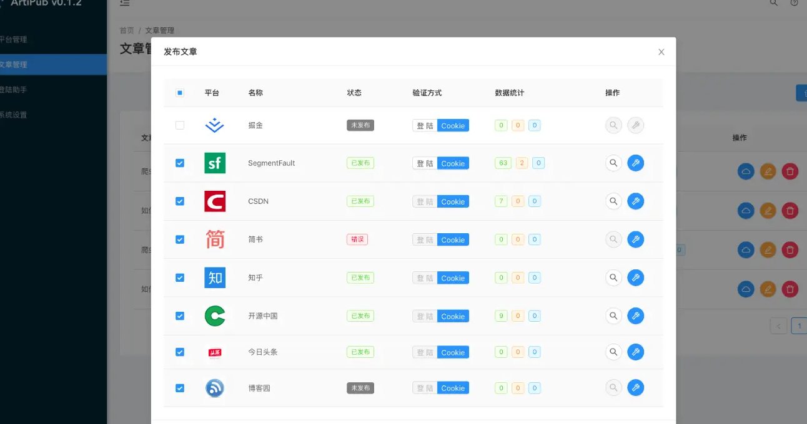The height and width of the screenshot is (424, 807).
Task: Click the magnifier icon in the 开源中国 row
Action: point(614,316)
